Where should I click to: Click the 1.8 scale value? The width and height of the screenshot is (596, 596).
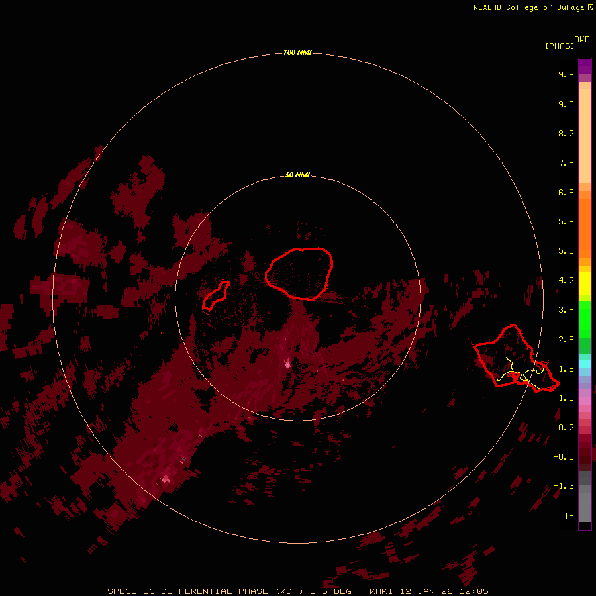(x=566, y=369)
